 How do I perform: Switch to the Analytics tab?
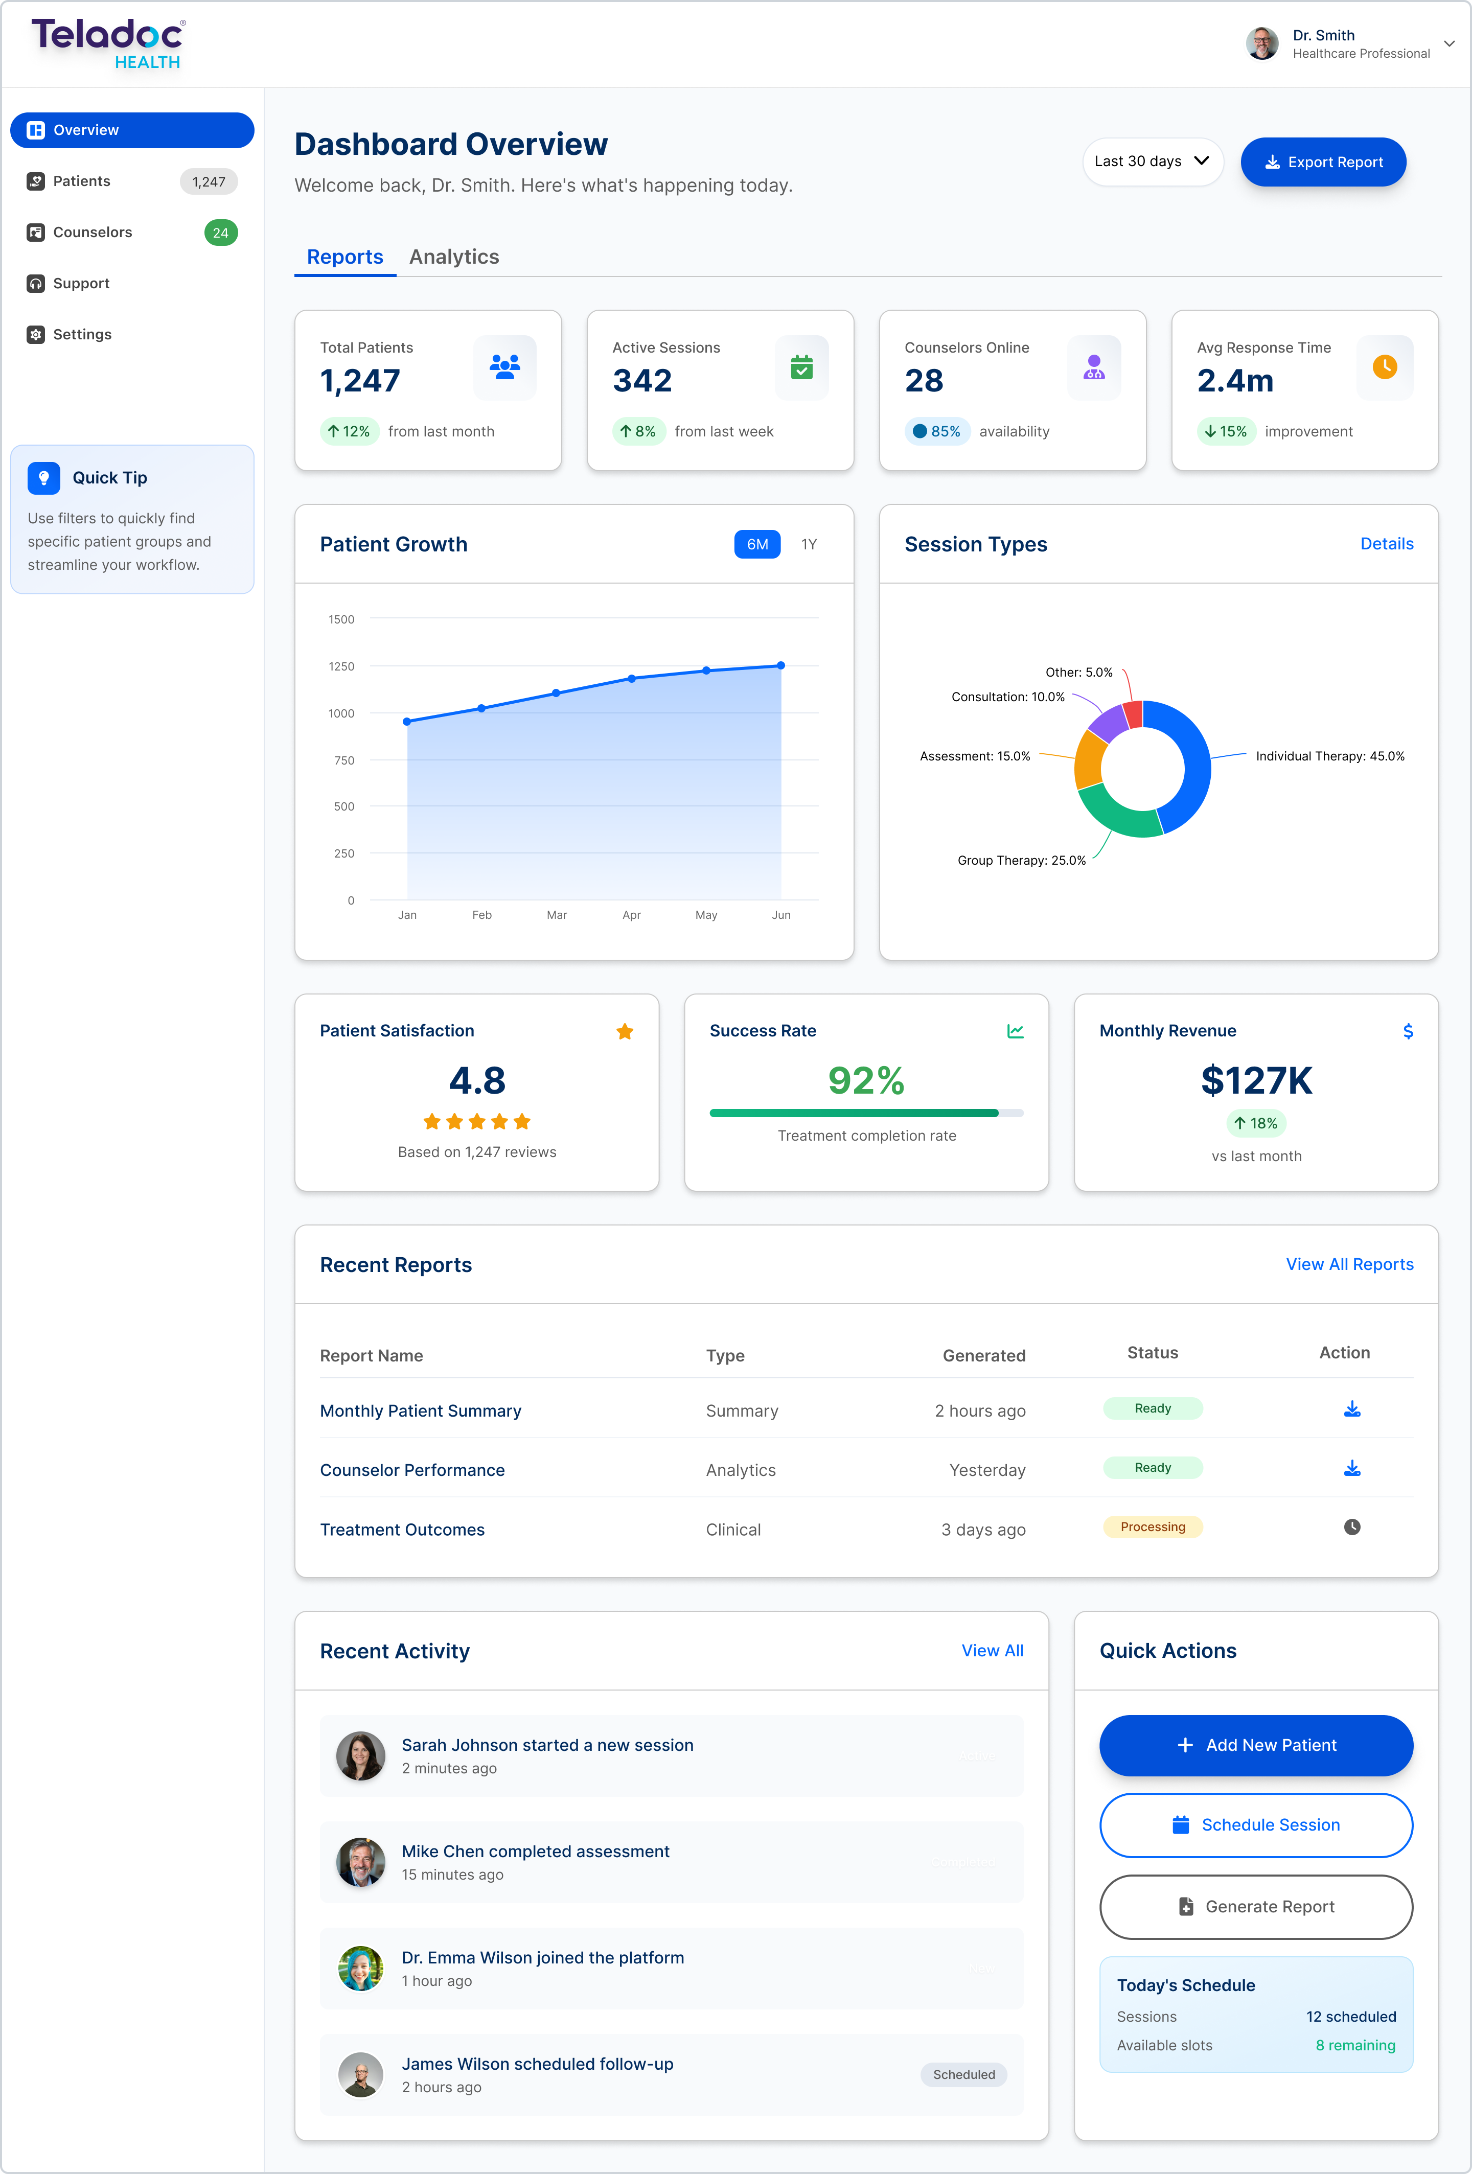454,257
